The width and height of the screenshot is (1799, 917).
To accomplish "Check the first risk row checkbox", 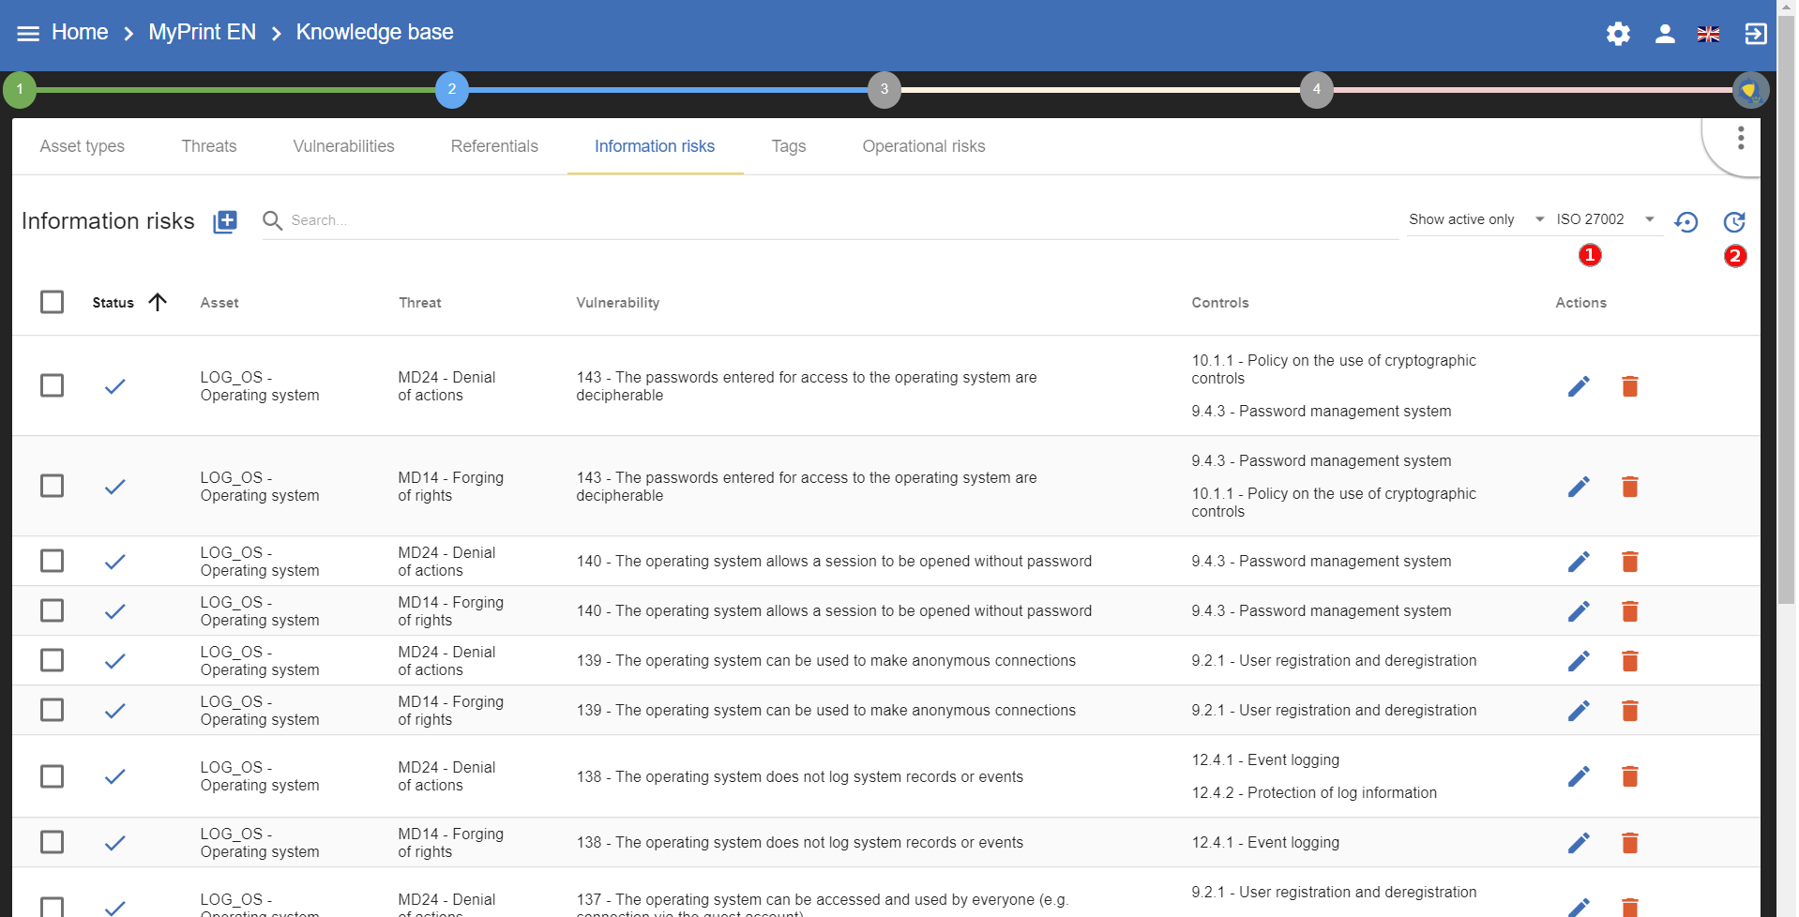I will 53,385.
